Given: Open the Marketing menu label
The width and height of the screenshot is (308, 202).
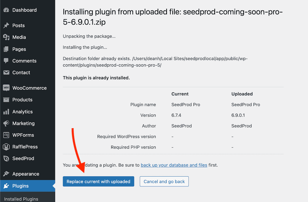Looking at the screenshot, I should [x=23, y=124].
